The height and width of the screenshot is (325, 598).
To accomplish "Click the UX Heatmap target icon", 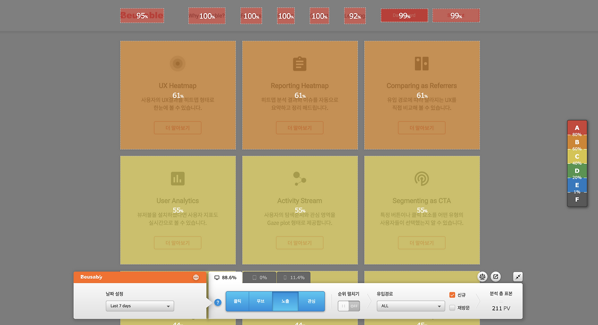I will (178, 64).
